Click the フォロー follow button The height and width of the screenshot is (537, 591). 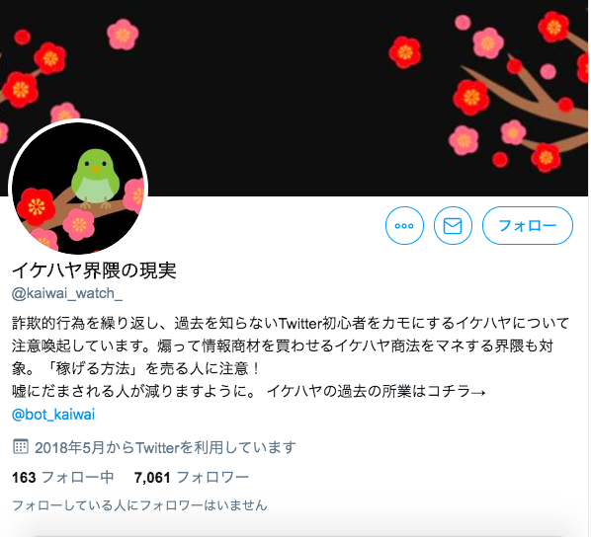(528, 226)
